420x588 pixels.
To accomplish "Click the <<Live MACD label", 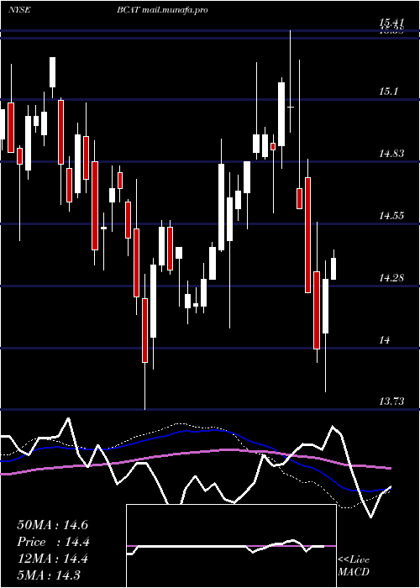I will point(354,565).
